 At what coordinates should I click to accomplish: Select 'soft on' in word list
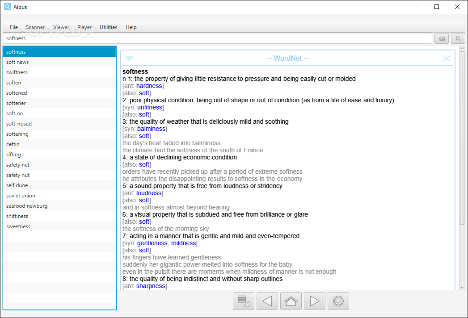pyautogui.click(x=60, y=113)
